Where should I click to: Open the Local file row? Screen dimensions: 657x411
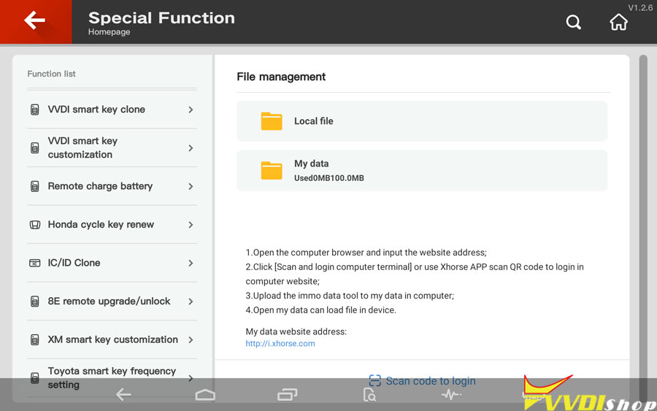tap(422, 121)
